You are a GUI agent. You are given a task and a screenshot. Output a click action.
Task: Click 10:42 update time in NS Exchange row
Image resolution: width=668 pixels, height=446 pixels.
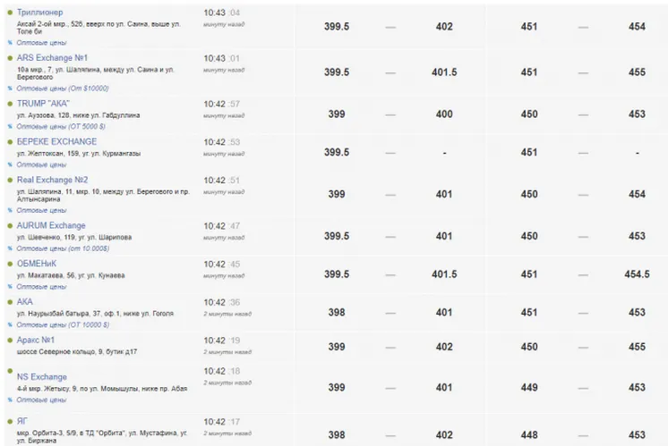click(x=214, y=371)
